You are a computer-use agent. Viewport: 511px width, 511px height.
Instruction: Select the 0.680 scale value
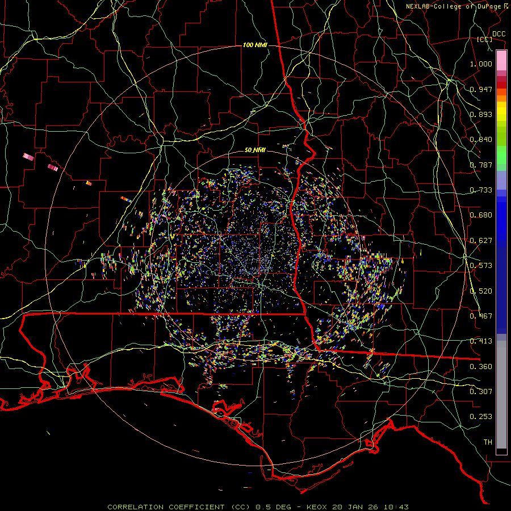[x=481, y=215]
